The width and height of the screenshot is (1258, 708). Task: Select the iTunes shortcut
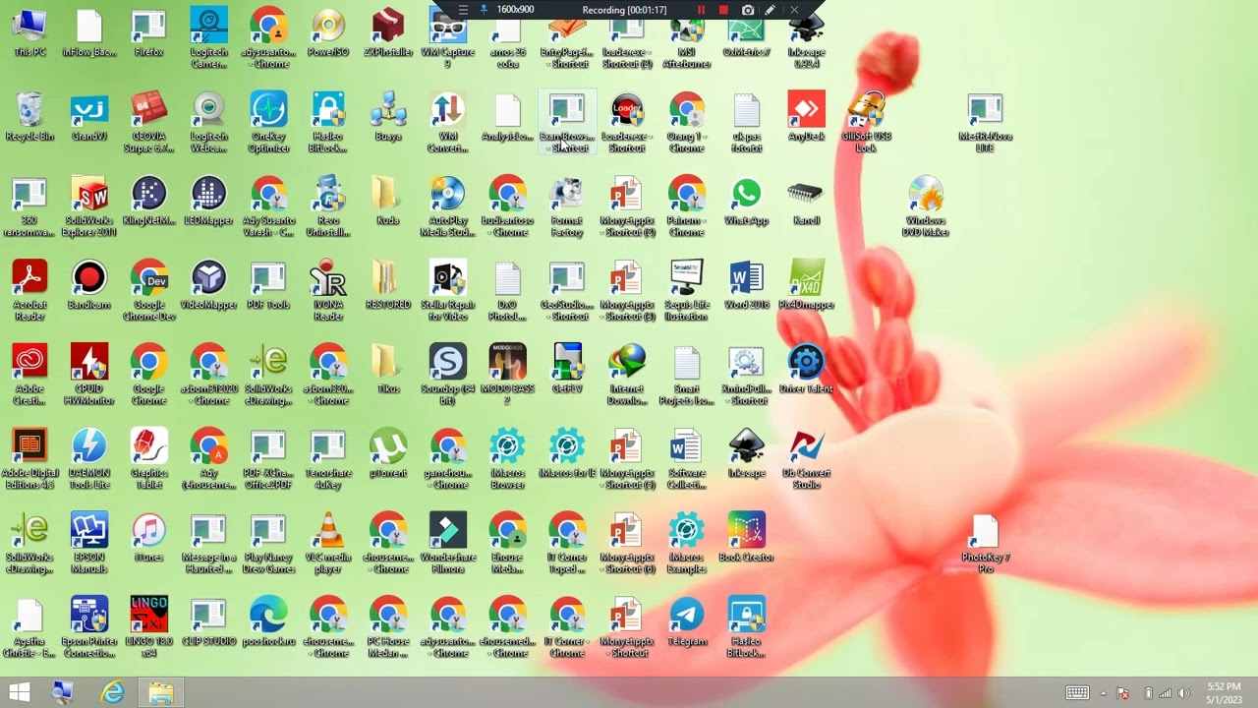tap(148, 540)
